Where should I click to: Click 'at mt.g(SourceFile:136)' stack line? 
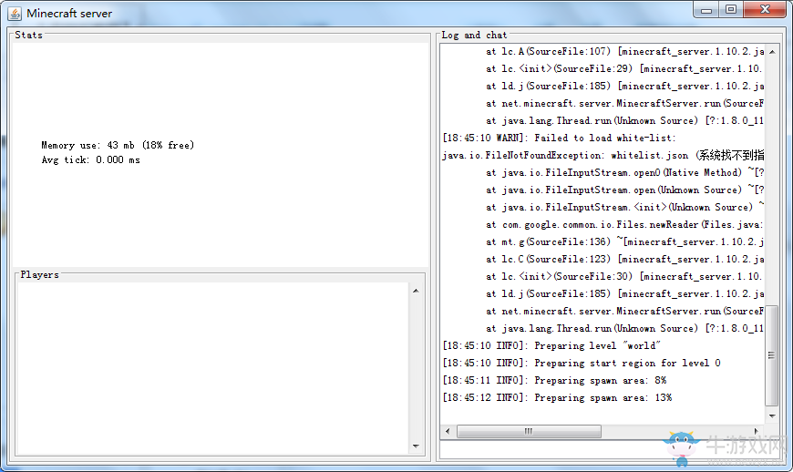point(625,241)
